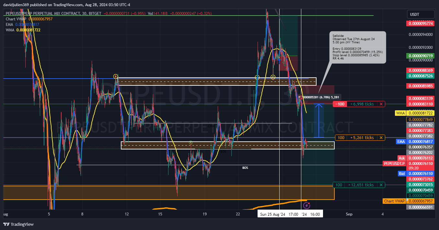Click green price label 0.0000090719
Screen dimensions: 439x230
pyautogui.click(x=420, y=56)
